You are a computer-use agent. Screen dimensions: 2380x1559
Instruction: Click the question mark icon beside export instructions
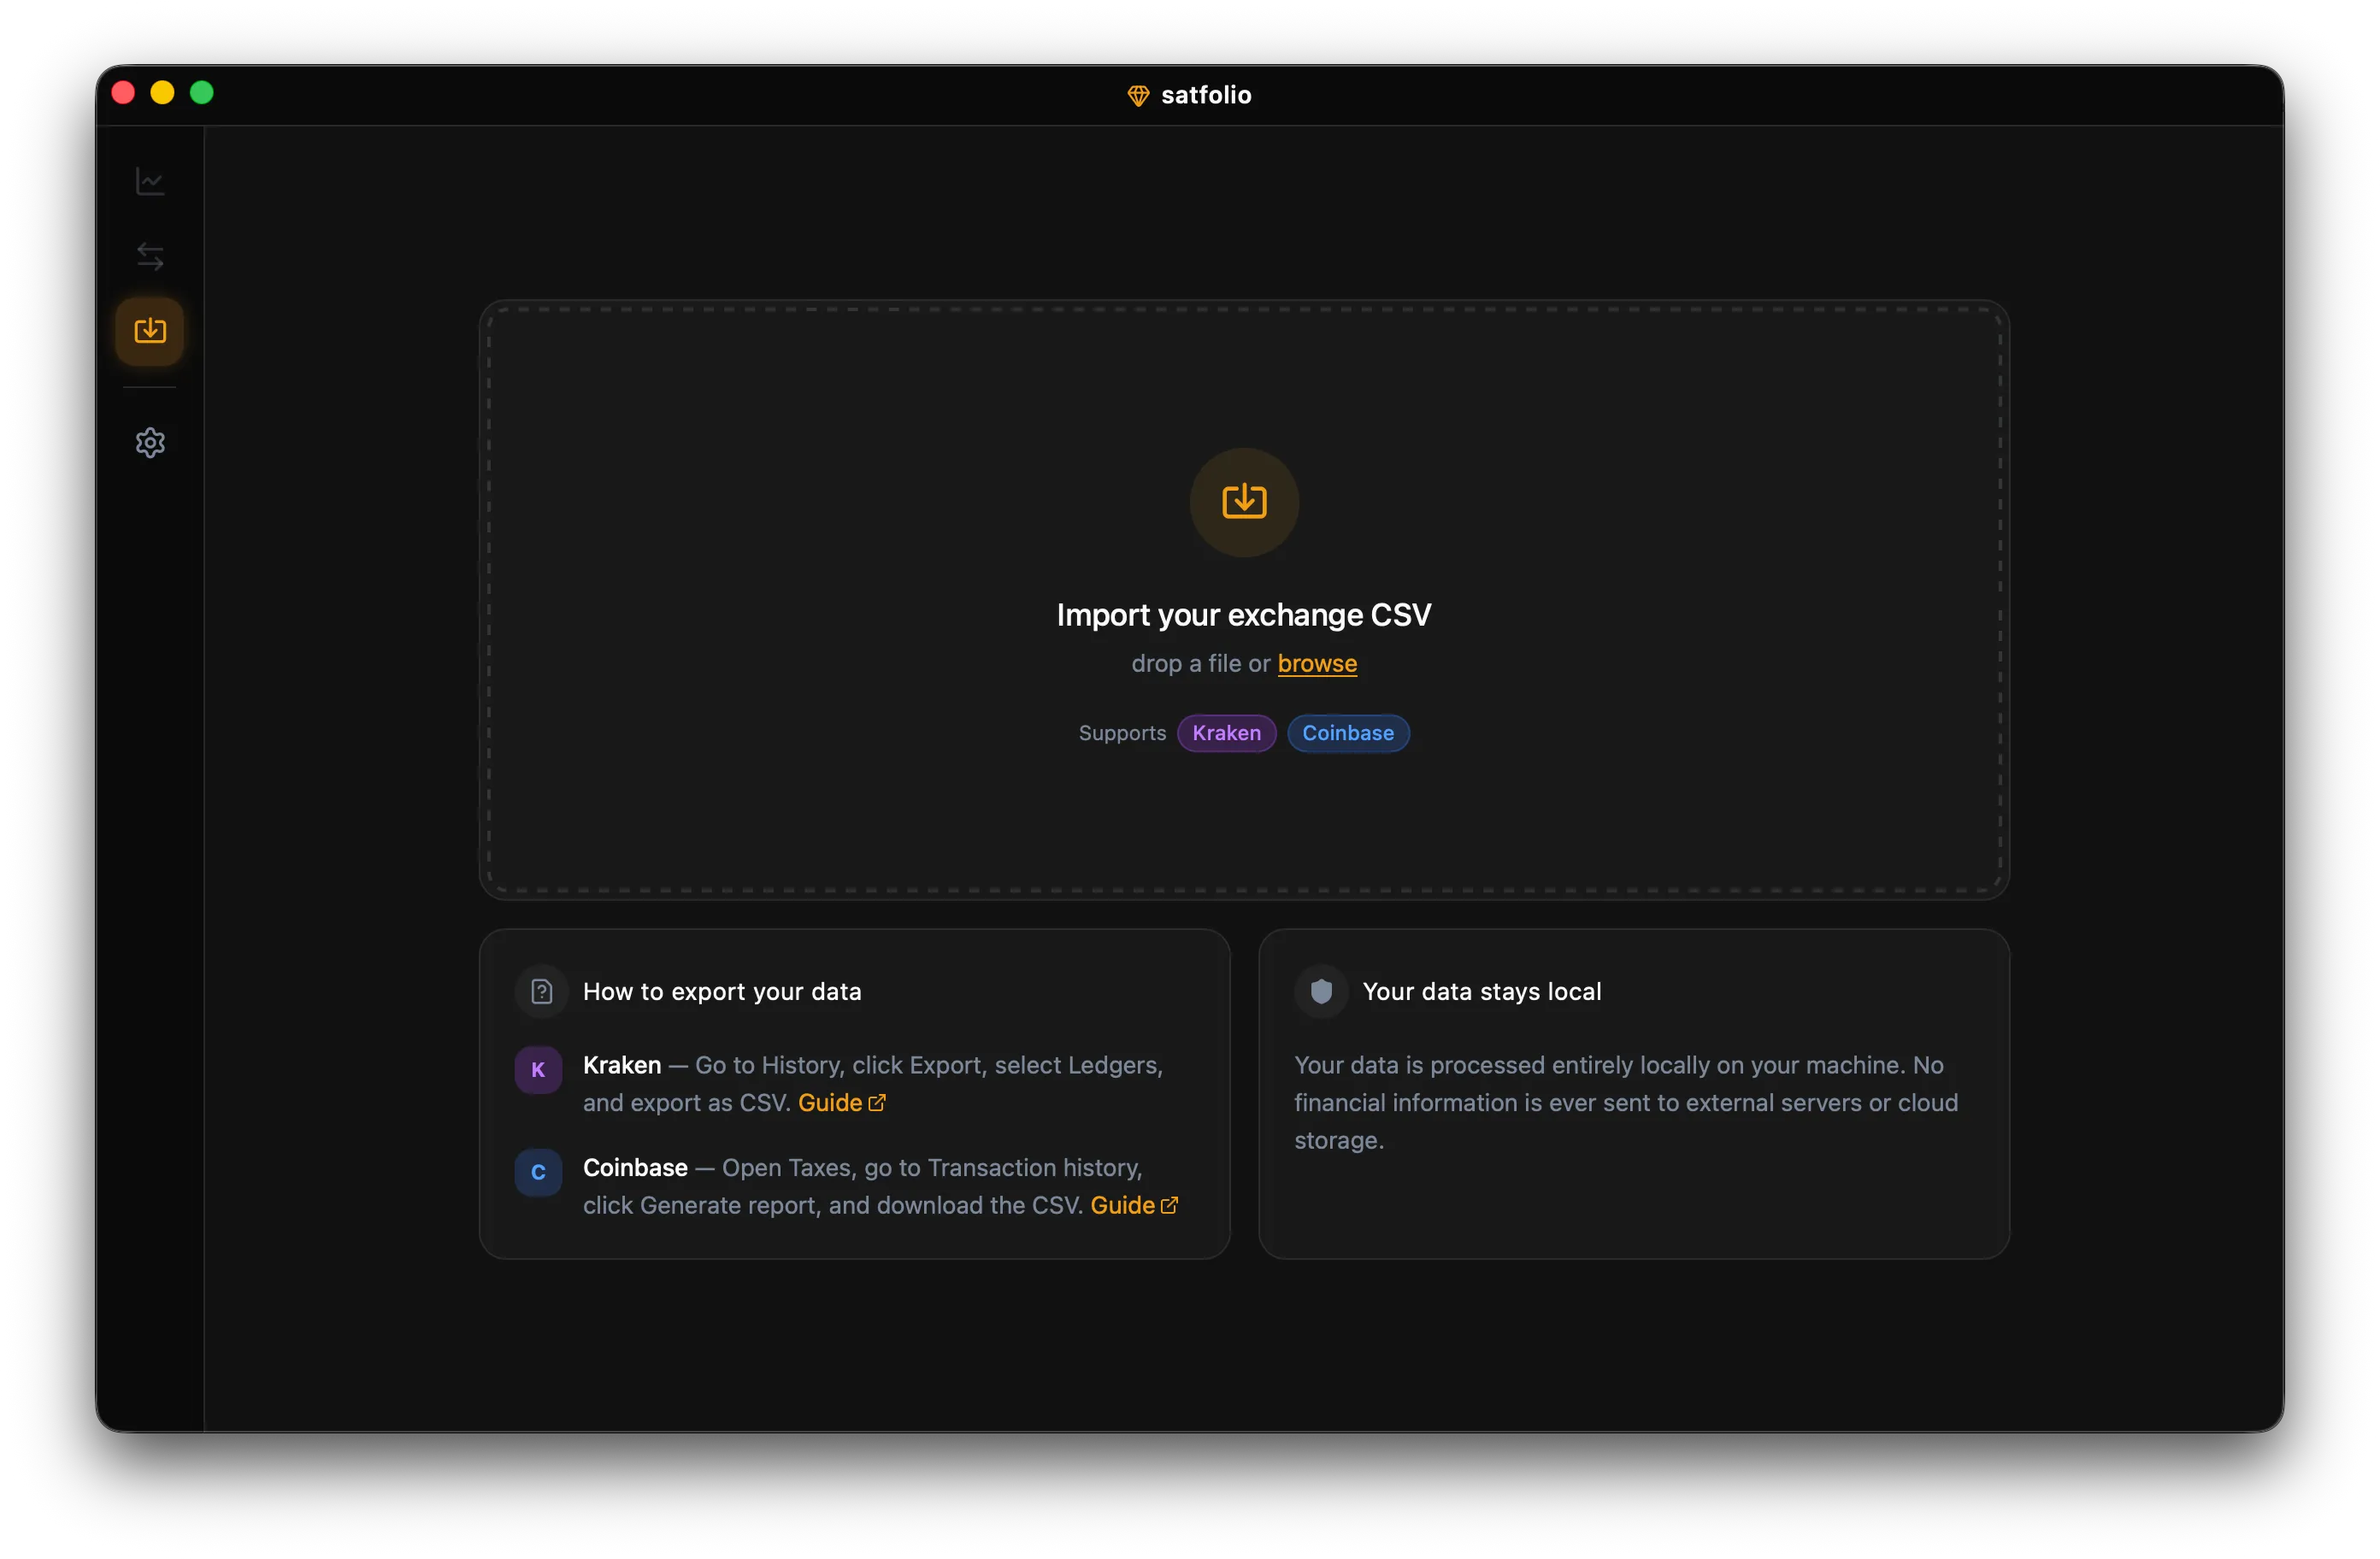click(540, 990)
